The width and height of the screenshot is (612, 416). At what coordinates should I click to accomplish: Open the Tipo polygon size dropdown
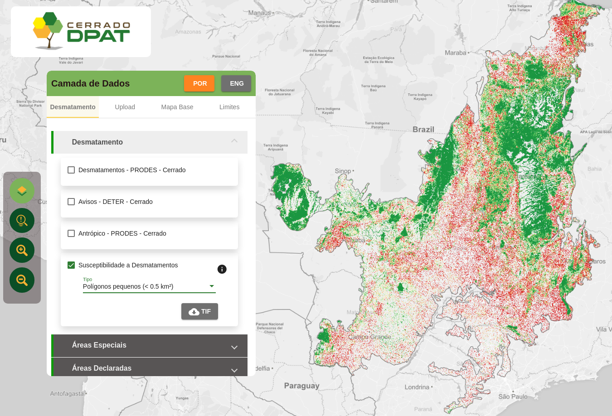coord(149,286)
